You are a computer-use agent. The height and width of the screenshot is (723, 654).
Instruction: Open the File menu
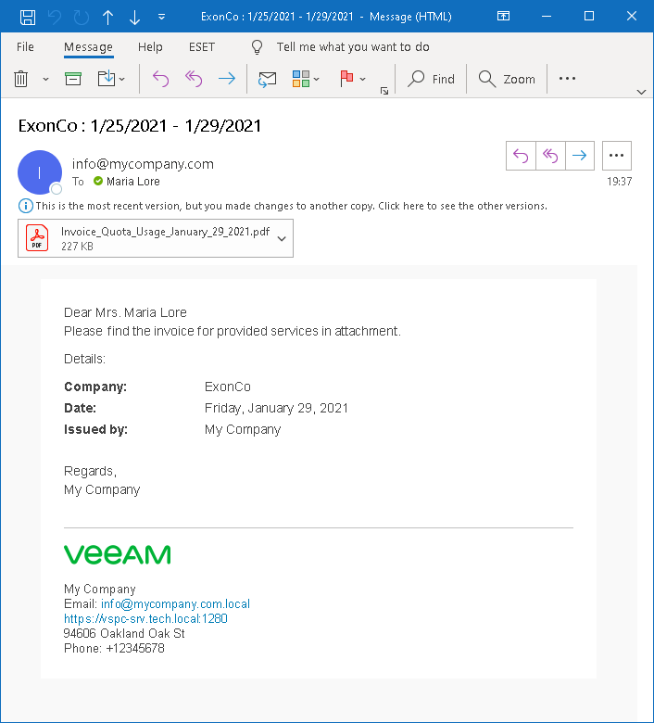coord(25,47)
